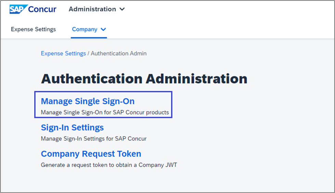Image resolution: width=335 pixels, height=193 pixels.
Task: Open the Sign-In Settings link
Action: tap(72, 127)
